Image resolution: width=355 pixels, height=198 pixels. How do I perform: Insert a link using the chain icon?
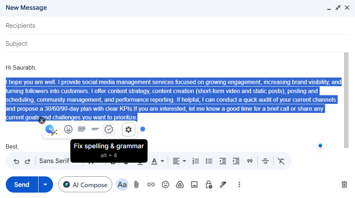click(151, 185)
